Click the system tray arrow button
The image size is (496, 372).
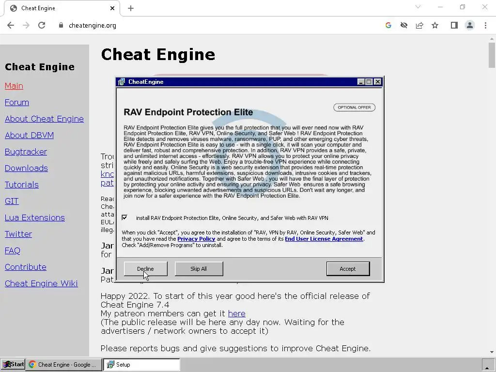(x=487, y=364)
